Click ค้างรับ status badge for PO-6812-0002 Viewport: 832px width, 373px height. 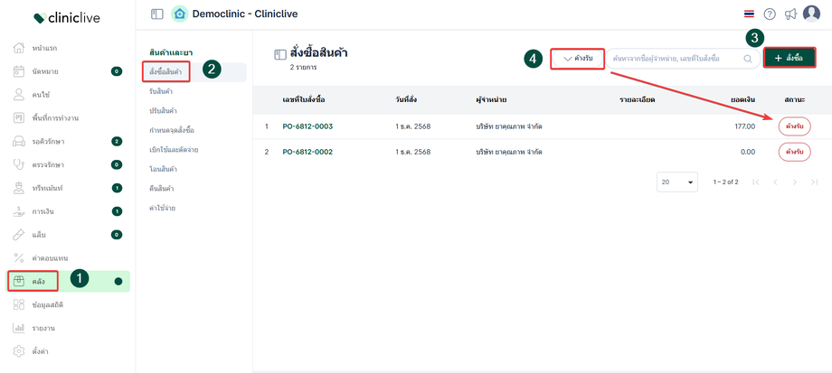click(794, 152)
